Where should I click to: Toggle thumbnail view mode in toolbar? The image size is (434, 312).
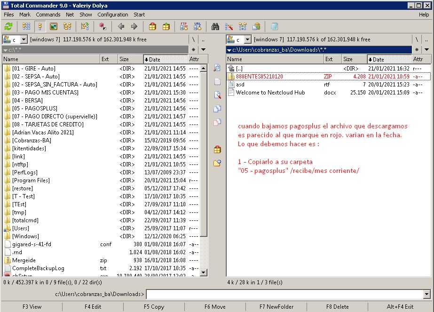tap(54, 27)
